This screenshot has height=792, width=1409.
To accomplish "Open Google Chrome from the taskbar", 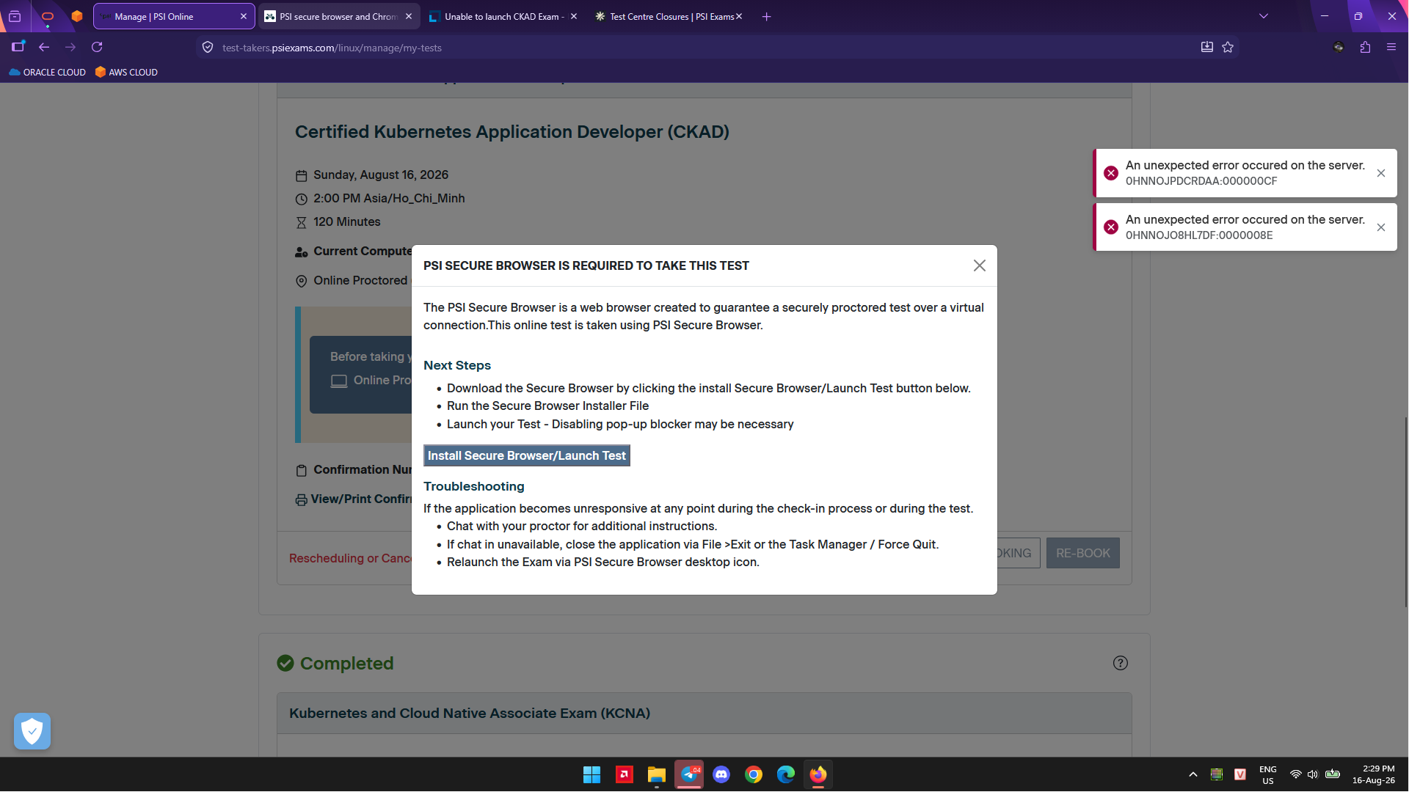I will tap(754, 774).
